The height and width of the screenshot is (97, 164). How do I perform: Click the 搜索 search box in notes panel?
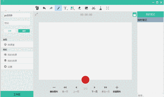(150, 95)
